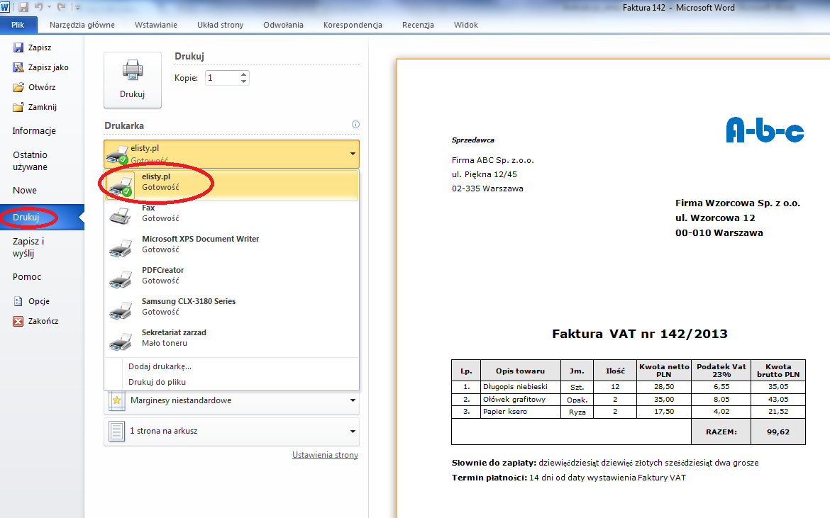Image resolution: width=830 pixels, height=518 pixels.
Task: Click the Save icon in quick access toolbar
Action: pyautogui.click(x=23, y=7)
